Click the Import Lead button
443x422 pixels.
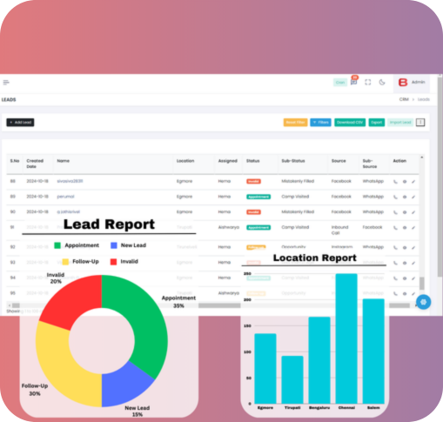coord(400,123)
